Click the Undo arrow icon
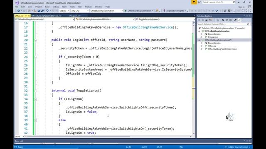This screenshot has height=149, width=266. pos(47,11)
